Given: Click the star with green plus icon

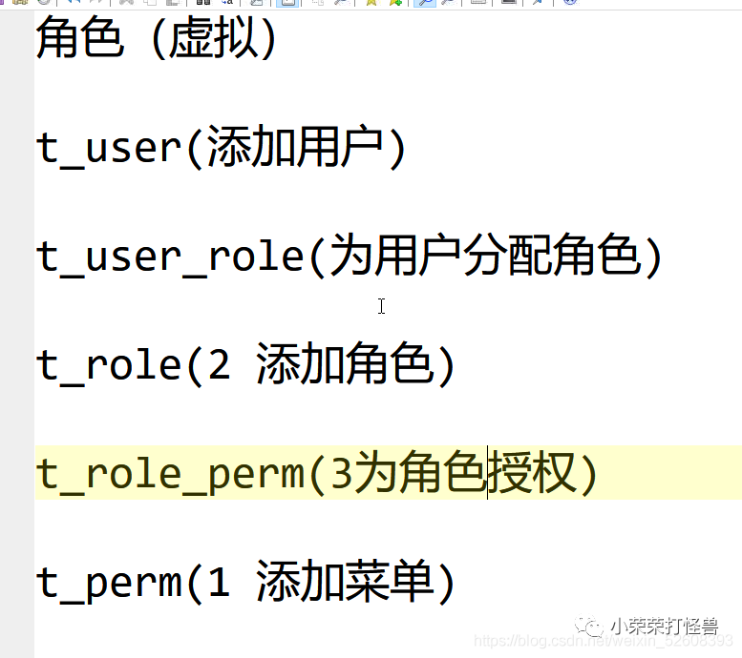Looking at the screenshot, I should coord(395,2).
